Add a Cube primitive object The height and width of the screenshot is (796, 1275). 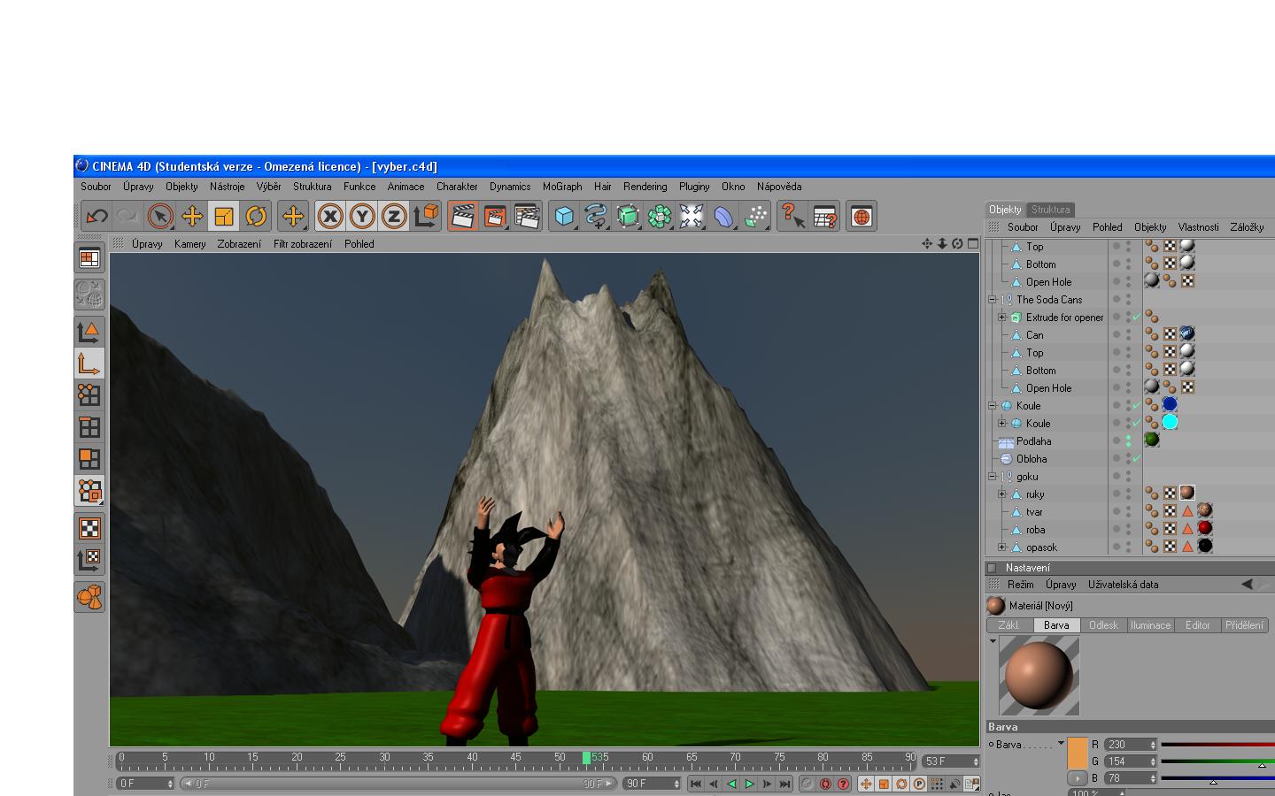[x=564, y=216]
